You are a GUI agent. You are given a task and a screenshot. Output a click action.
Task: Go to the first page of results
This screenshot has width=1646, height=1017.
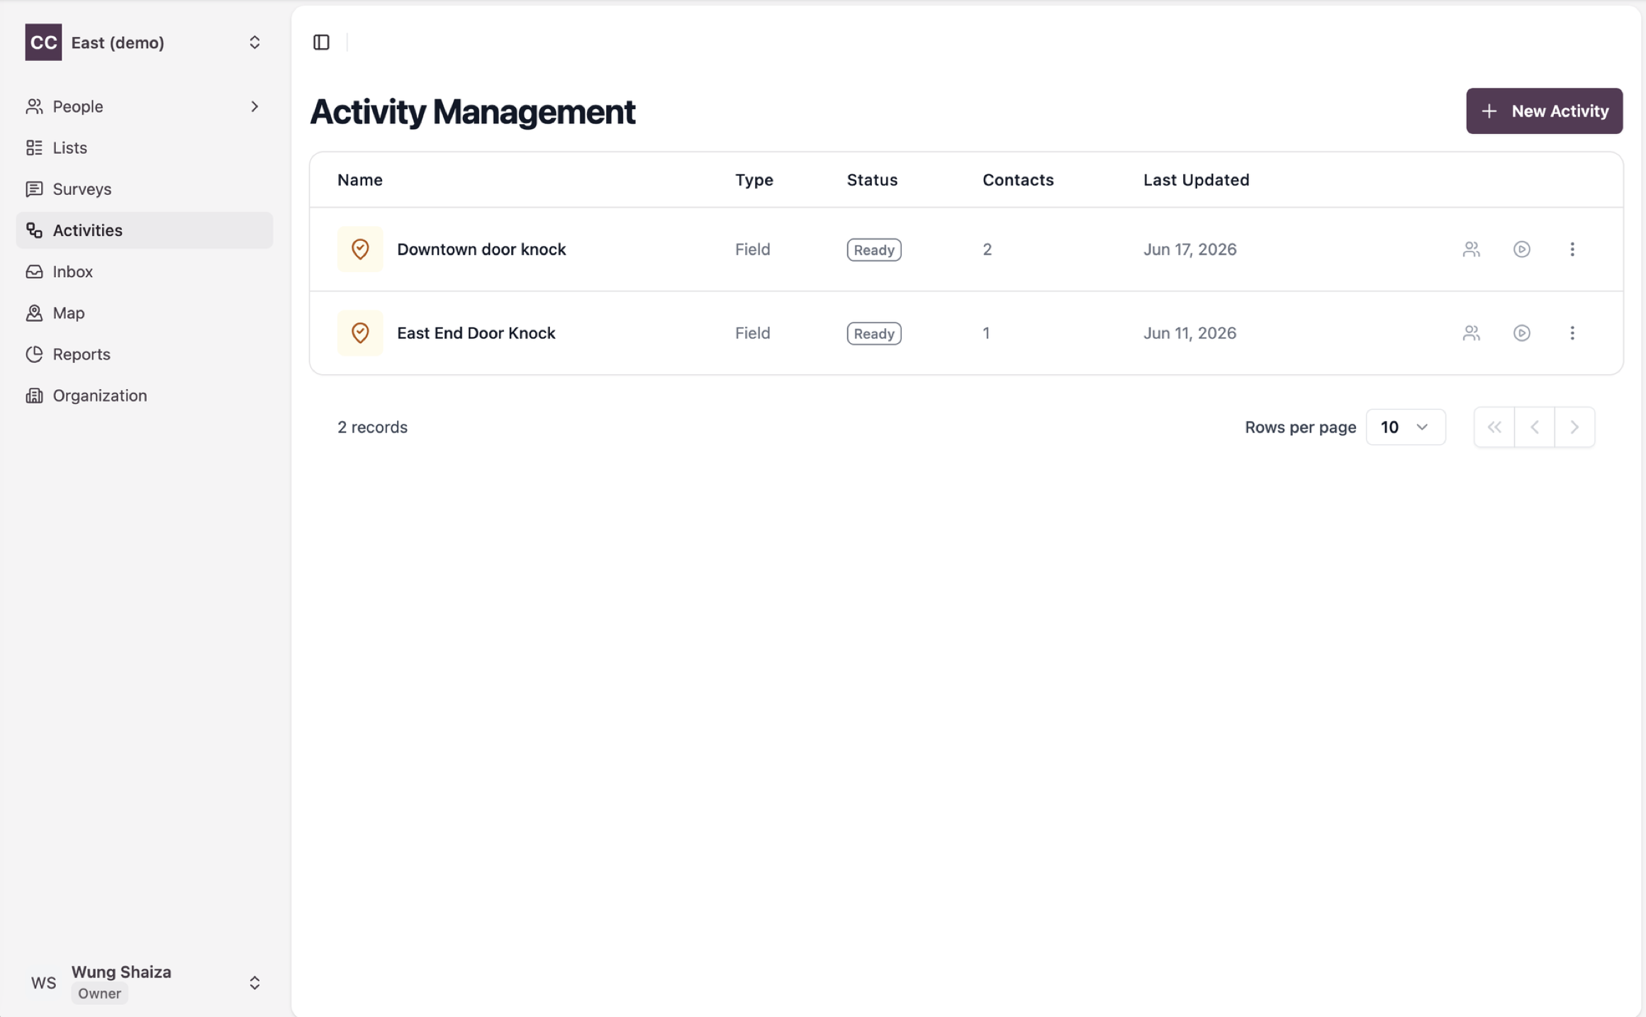click(x=1494, y=427)
